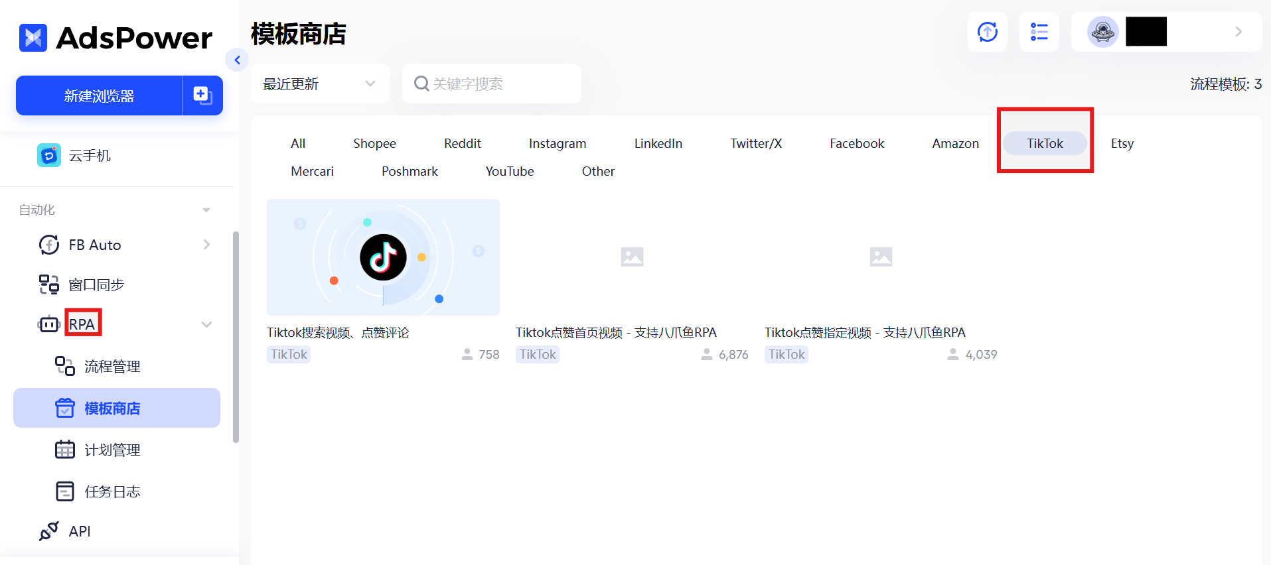Select the Amazon category tab
Image resolution: width=1271 pixels, height=565 pixels.
point(955,143)
